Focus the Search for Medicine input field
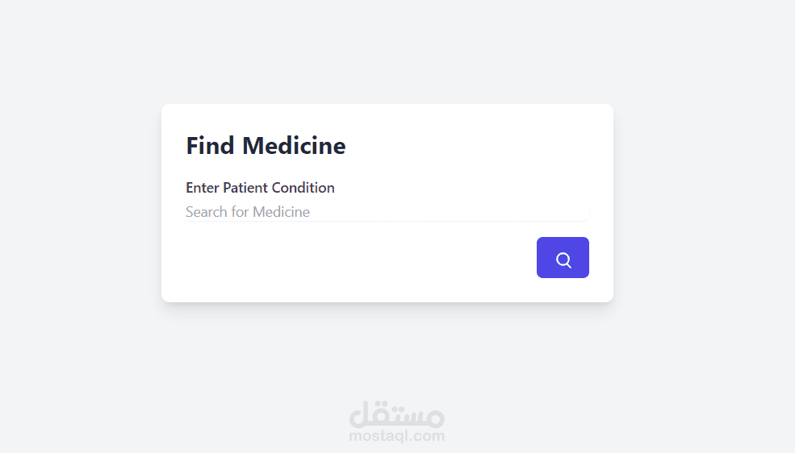795x453 pixels. point(387,212)
